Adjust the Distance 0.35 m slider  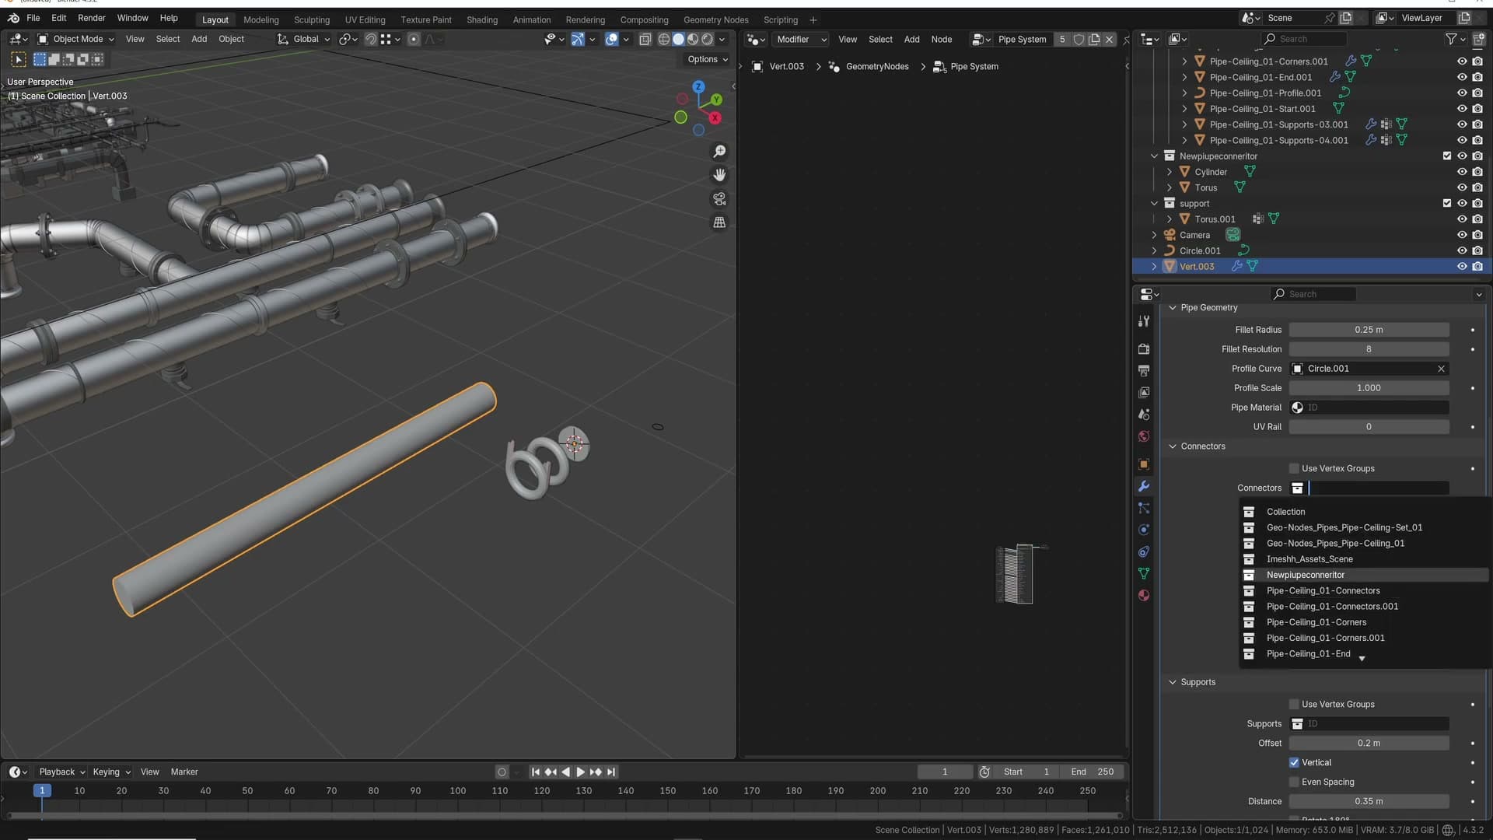pyautogui.click(x=1369, y=801)
